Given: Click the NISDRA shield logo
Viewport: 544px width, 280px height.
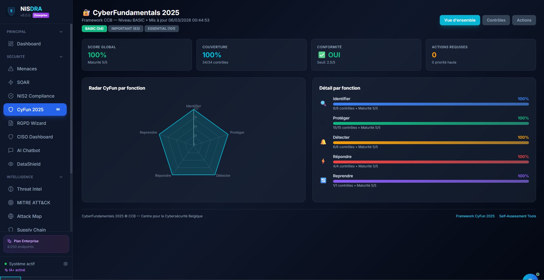Looking at the screenshot, I should point(11,11).
